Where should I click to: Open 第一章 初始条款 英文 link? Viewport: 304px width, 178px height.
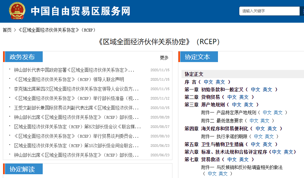point(267,89)
